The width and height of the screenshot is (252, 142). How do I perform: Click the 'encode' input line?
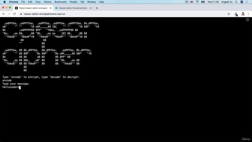coord(7,80)
